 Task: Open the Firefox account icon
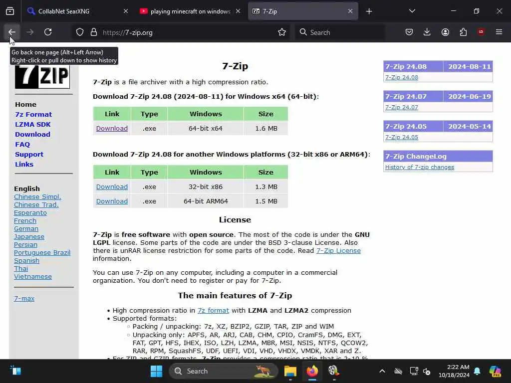point(445,32)
